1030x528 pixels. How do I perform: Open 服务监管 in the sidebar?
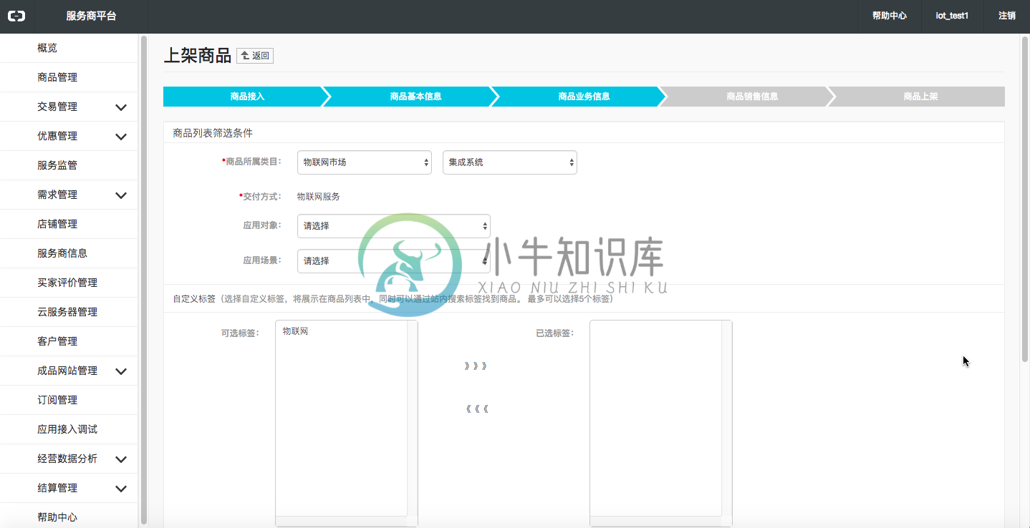coord(57,165)
